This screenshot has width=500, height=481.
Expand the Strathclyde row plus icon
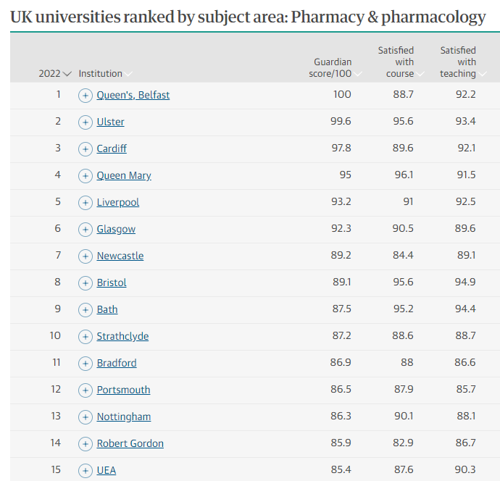point(86,337)
